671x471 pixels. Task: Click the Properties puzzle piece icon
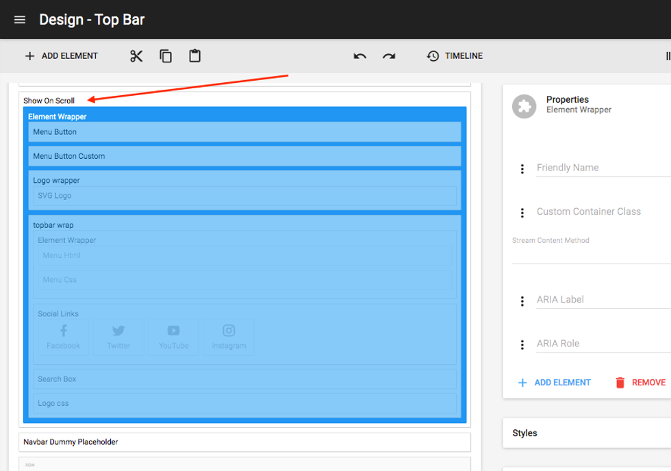[x=524, y=106]
